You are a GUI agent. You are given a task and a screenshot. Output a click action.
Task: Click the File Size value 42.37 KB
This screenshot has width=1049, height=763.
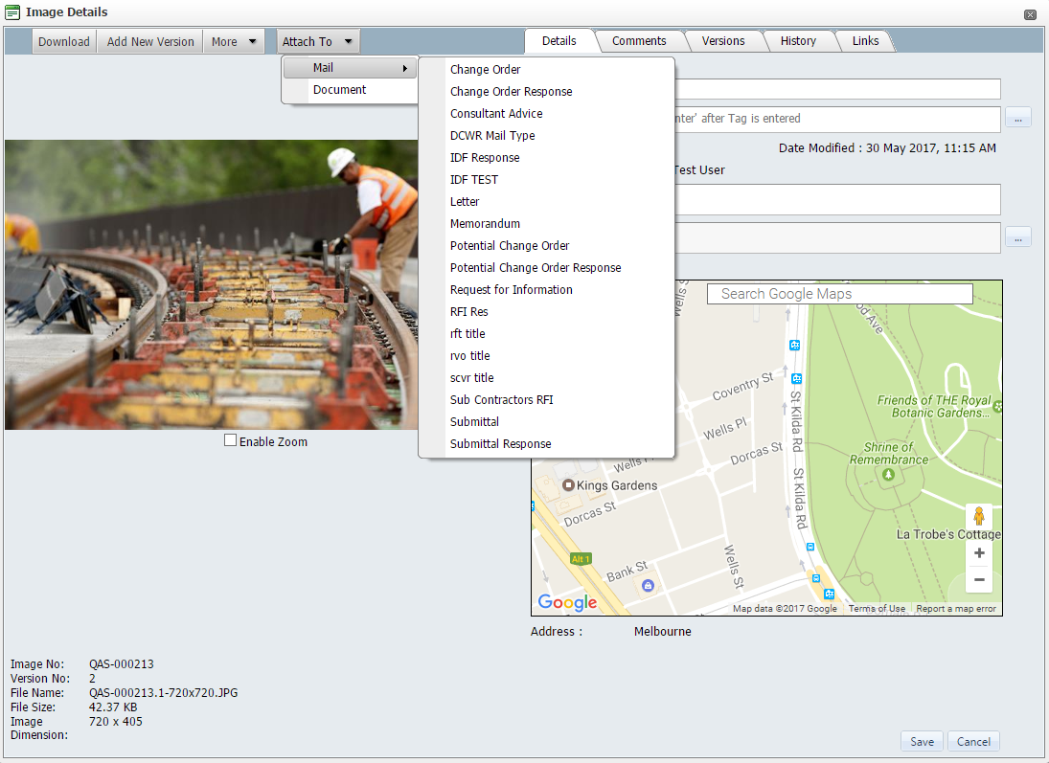click(113, 707)
